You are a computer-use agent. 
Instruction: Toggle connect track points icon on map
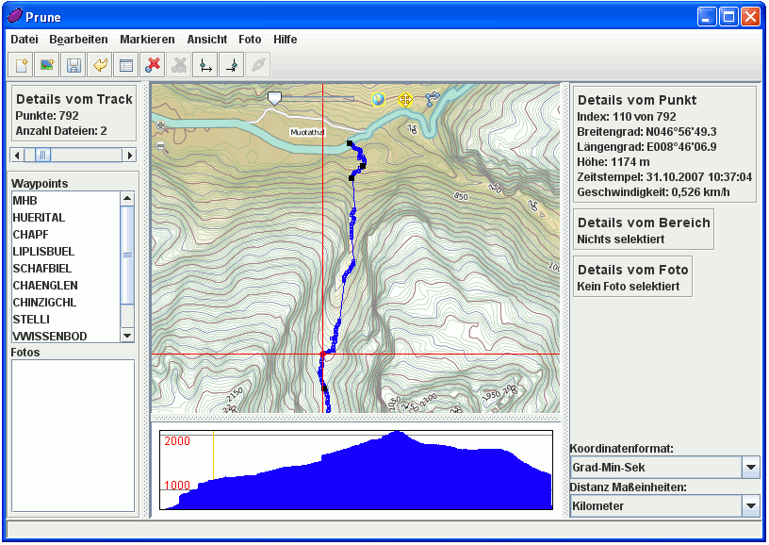[432, 99]
